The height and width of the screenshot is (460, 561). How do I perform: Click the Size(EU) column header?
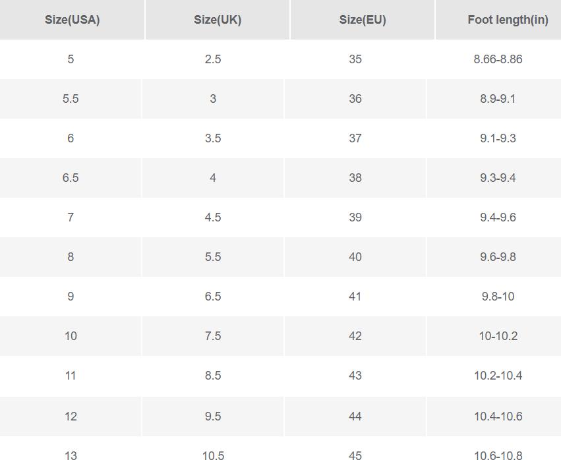[363, 20]
